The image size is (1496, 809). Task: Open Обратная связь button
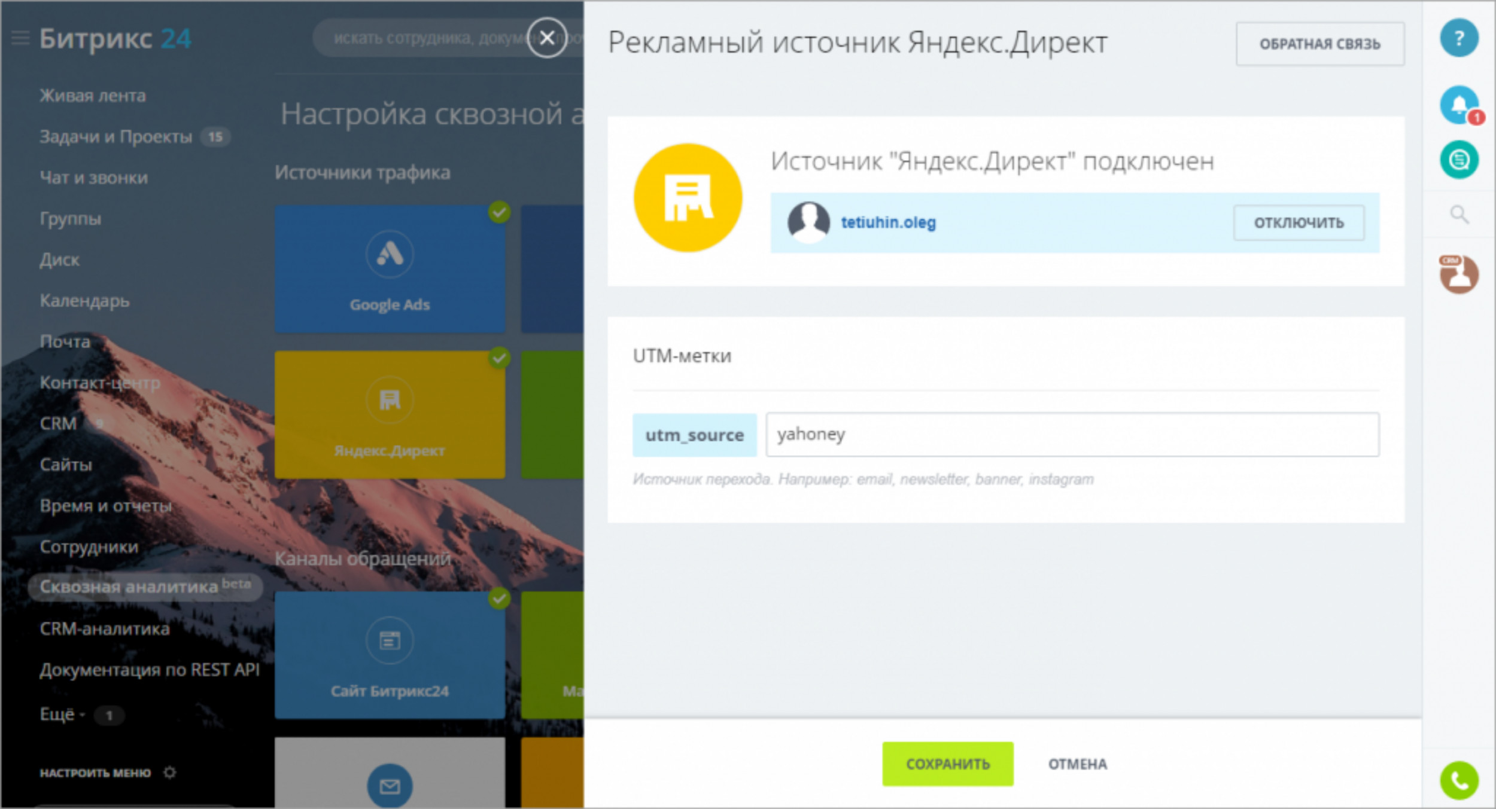[x=1319, y=44]
